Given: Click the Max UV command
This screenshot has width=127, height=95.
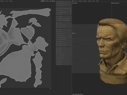Looking at the screenshot, I should click(x=64, y=23).
